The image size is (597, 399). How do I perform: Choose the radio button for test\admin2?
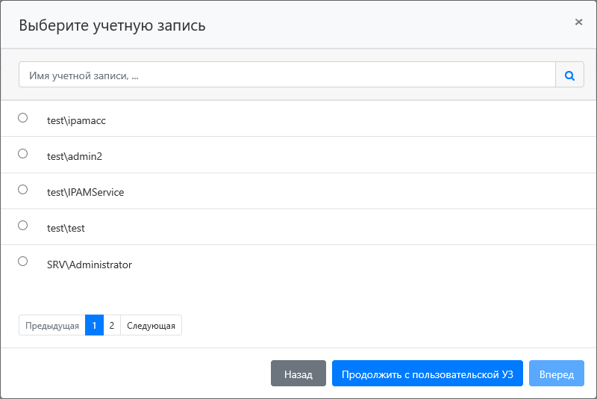coord(22,154)
